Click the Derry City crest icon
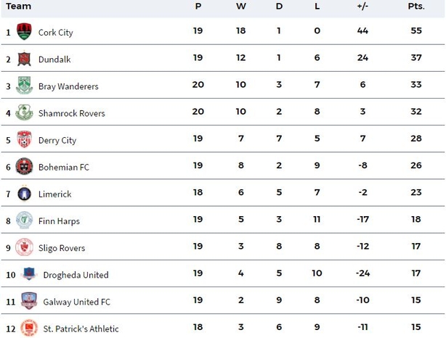The width and height of the screenshot is (446, 338). pos(24,139)
